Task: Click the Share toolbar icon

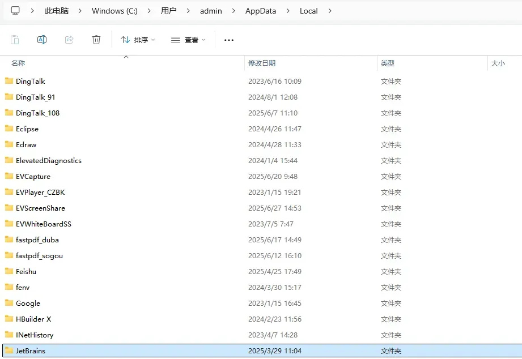Action: tap(69, 40)
